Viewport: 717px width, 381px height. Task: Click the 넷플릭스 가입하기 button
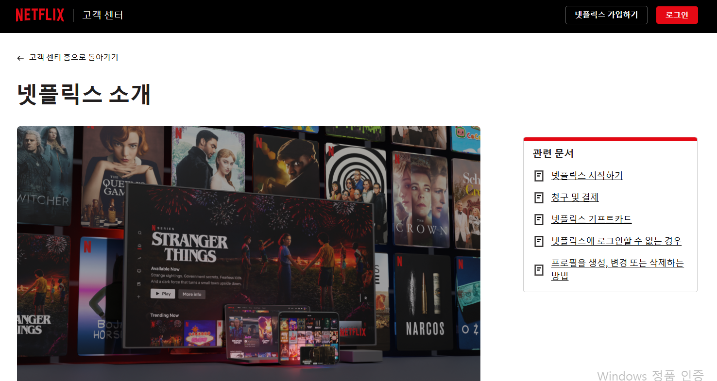point(606,15)
